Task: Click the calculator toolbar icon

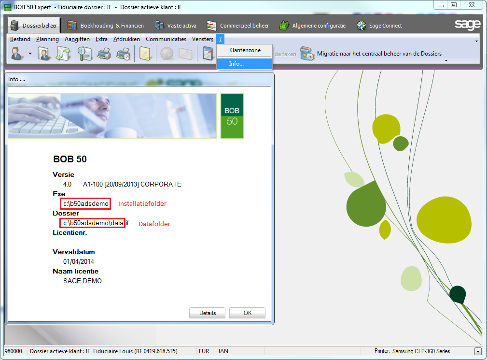Action: pos(208,54)
